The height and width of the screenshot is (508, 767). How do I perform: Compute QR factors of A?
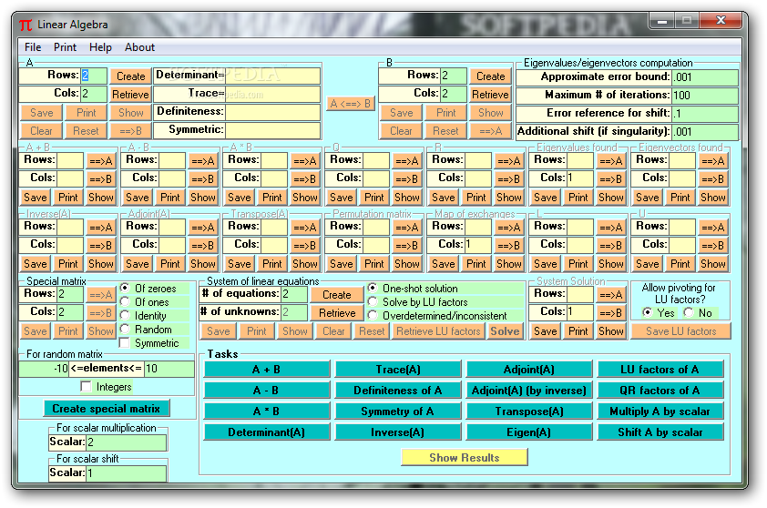660,391
